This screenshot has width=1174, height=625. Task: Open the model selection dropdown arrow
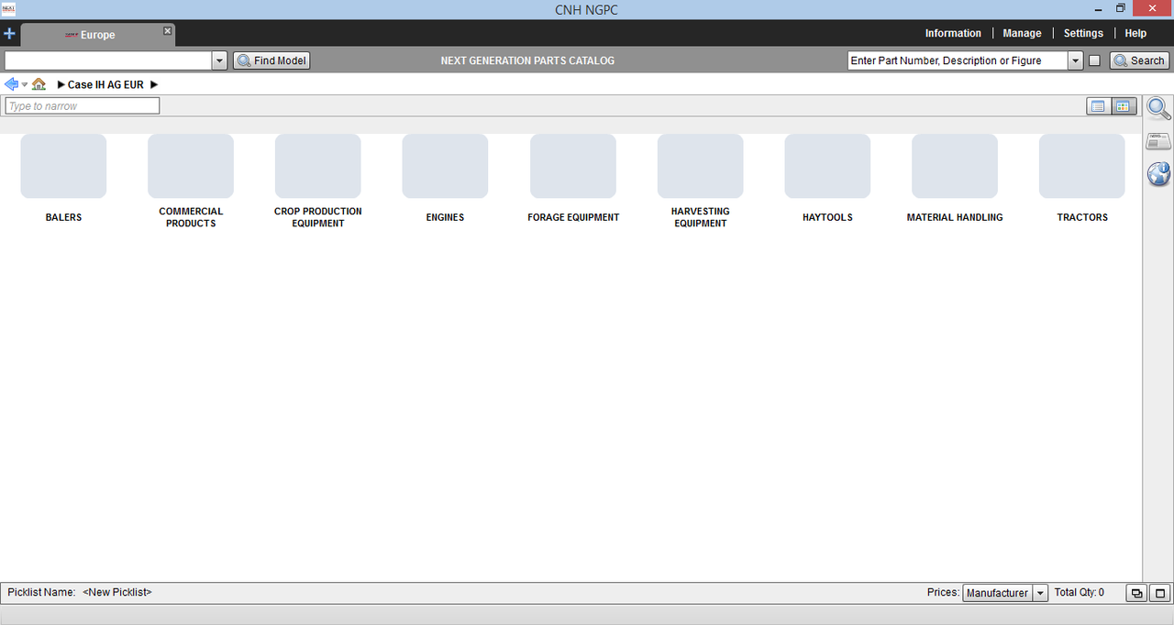(x=219, y=60)
